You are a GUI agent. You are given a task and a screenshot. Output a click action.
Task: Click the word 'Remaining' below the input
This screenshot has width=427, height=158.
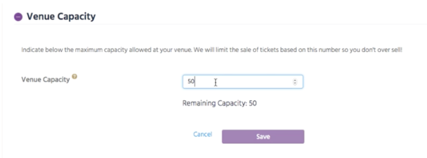[199, 103]
